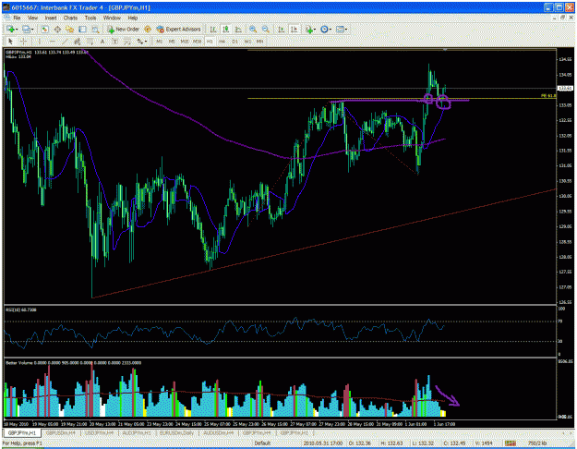Launch MetaEditor with the yellow diamond icon

148,29
